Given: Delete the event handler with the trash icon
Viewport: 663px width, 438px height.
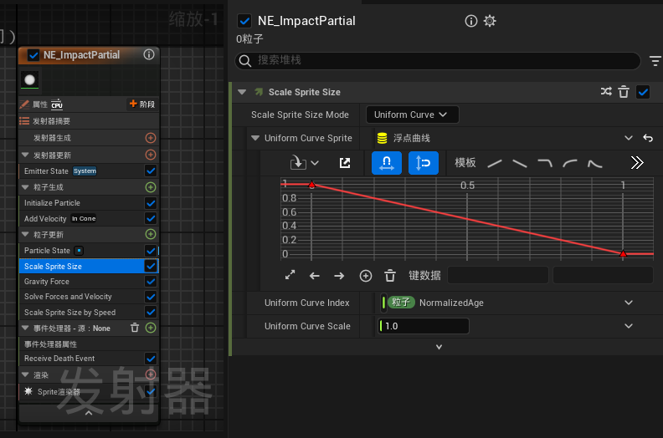Looking at the screenshot, I should pos(135,328).
